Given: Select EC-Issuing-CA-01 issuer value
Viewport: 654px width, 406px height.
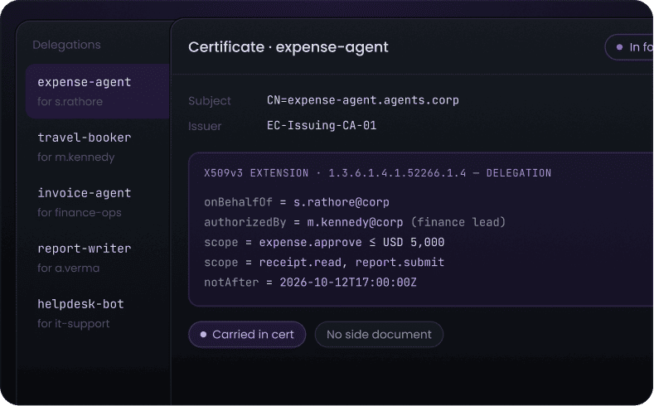Looking at the screenshot, I should pos(322,125).
